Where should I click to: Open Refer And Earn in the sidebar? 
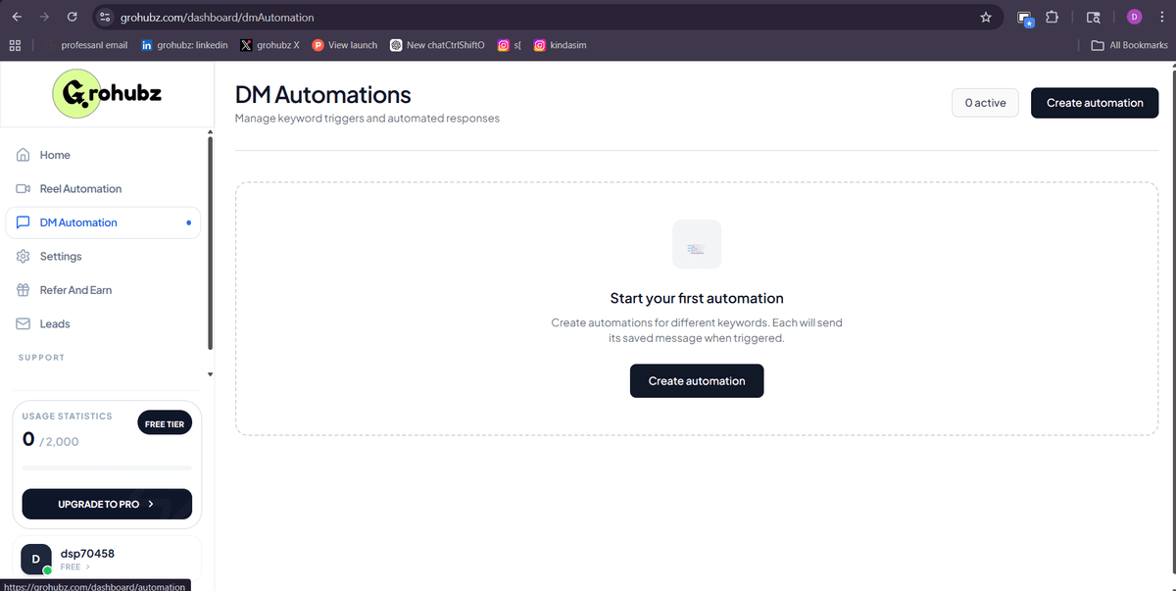coord(103,290)
